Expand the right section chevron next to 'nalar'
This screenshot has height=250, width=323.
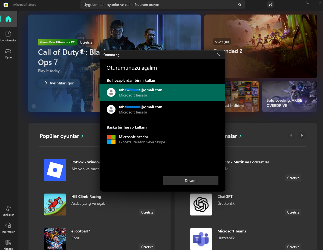pyautogui.click(x=240, y=136)
